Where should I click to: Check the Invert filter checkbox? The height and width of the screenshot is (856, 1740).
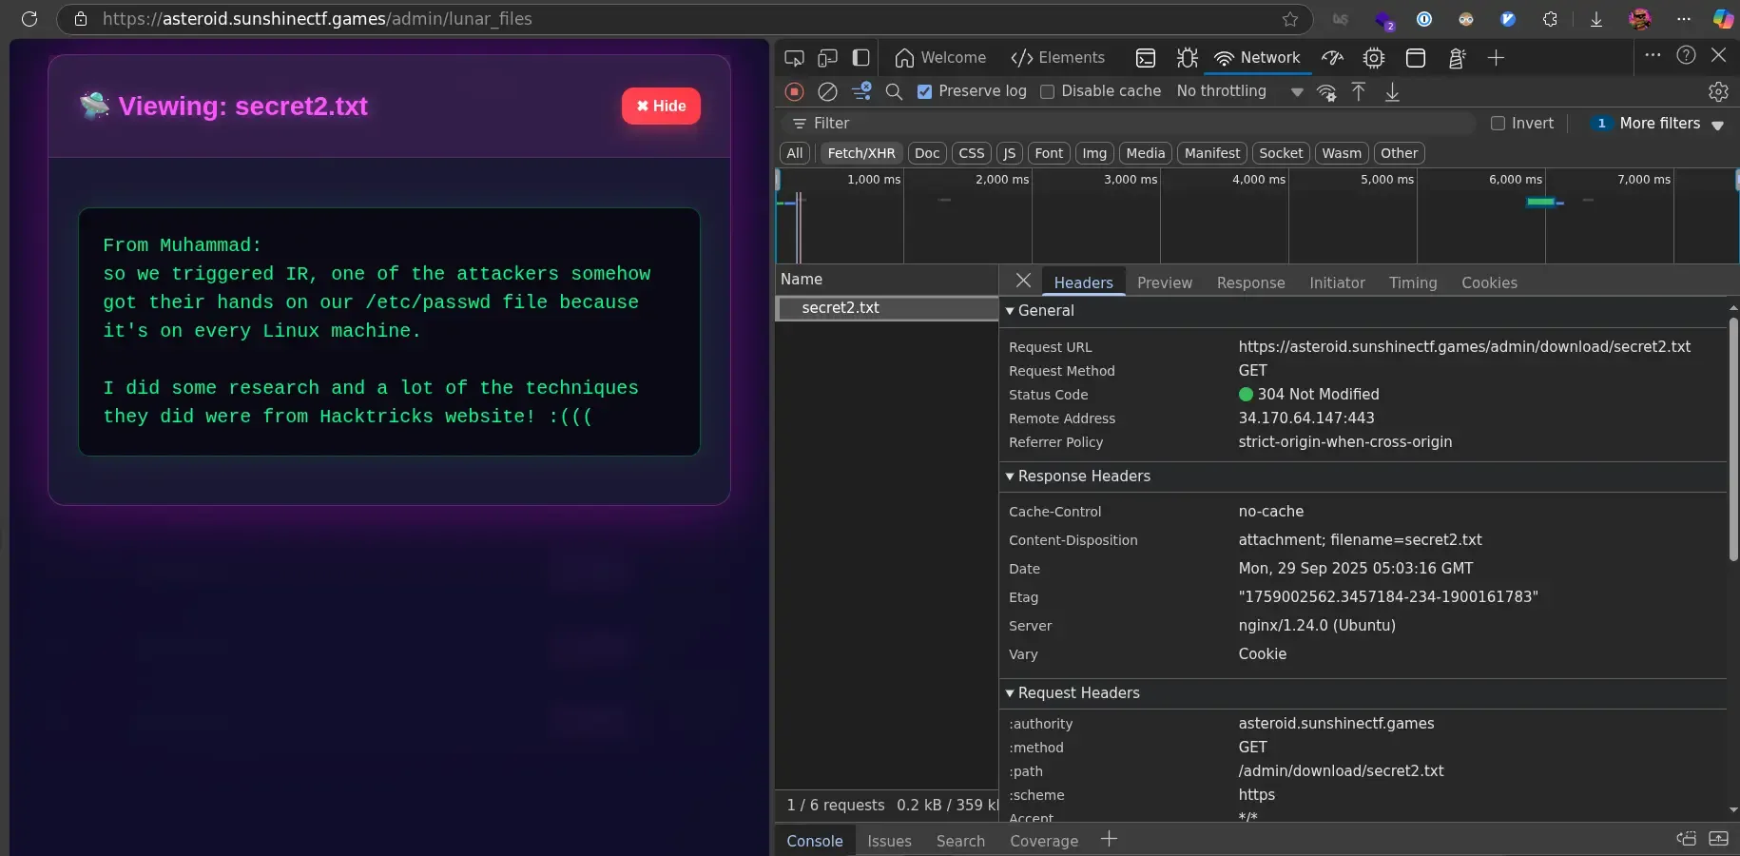click(1498, 124)
